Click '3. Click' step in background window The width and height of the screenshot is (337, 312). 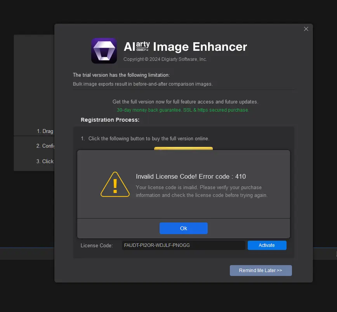tap(45, 161)
